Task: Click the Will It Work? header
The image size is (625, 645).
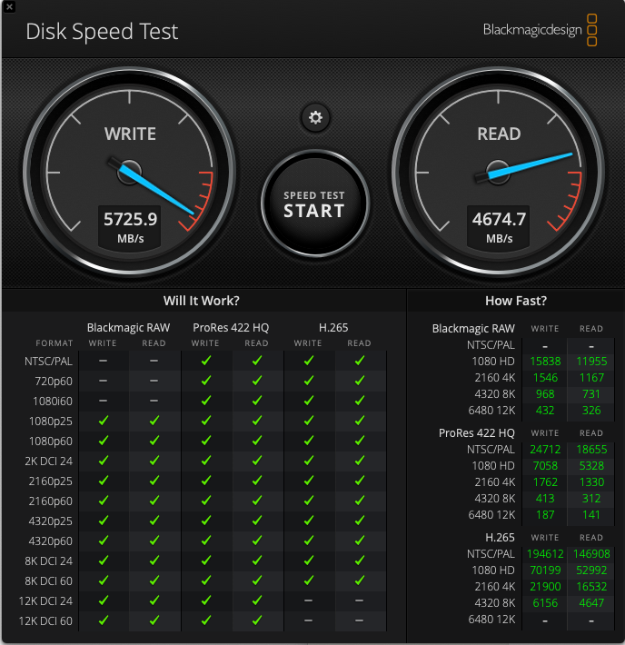Action: [x=202, y=301]
